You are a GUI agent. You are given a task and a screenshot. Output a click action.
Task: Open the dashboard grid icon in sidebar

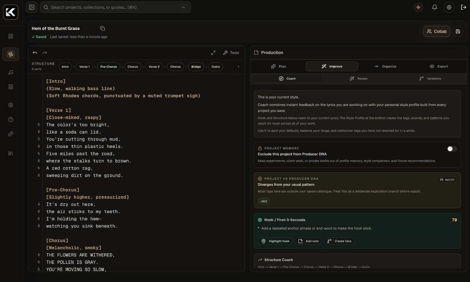pos(11,36)
